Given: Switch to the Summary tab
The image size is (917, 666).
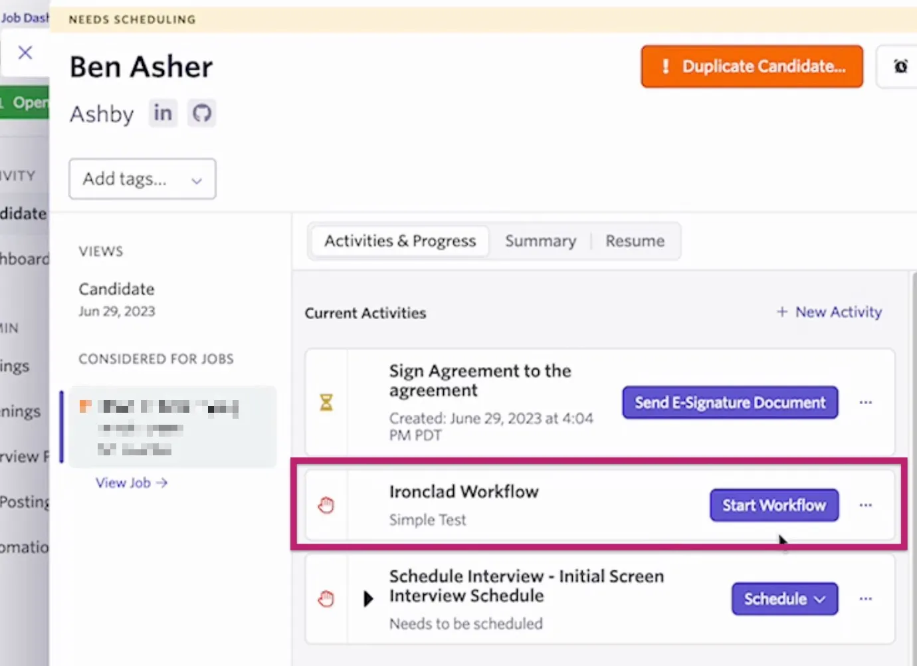Looking at the screenshot, I should [540, 241].
